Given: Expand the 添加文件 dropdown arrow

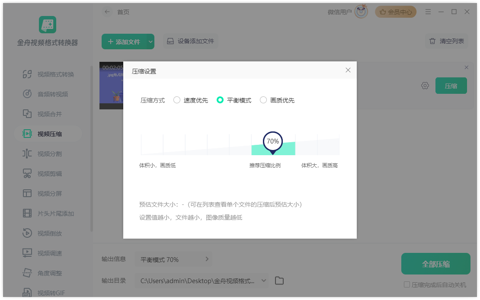Looking at the screenshot, I should [149, 41].
